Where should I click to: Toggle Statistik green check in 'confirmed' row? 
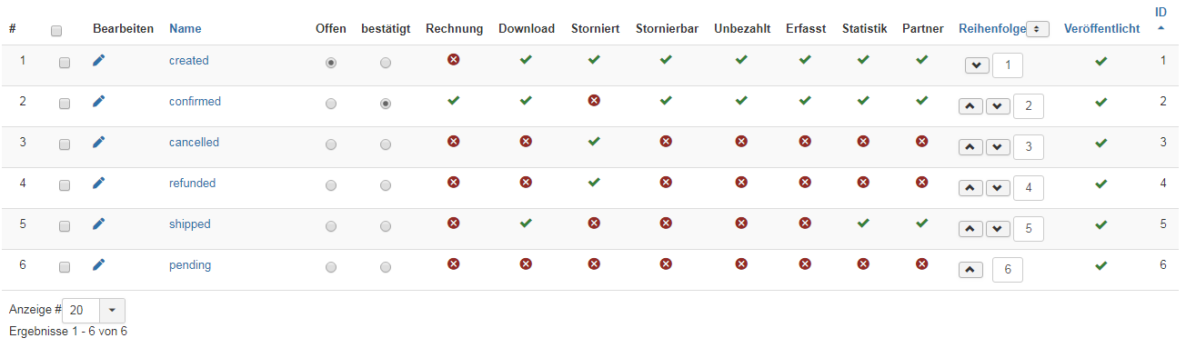pyautogui.click(x=863, y=101)
